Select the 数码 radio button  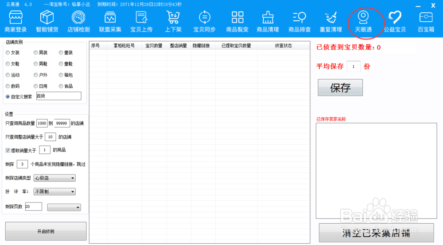point(8,86)
